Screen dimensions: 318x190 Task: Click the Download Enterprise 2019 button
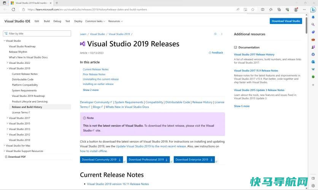(x=194, y=160)
